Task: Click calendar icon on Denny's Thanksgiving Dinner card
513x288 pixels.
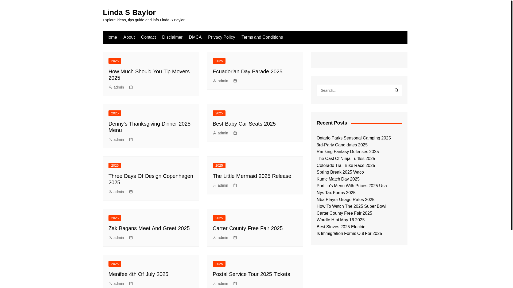Action: click(x=131, y=139)
